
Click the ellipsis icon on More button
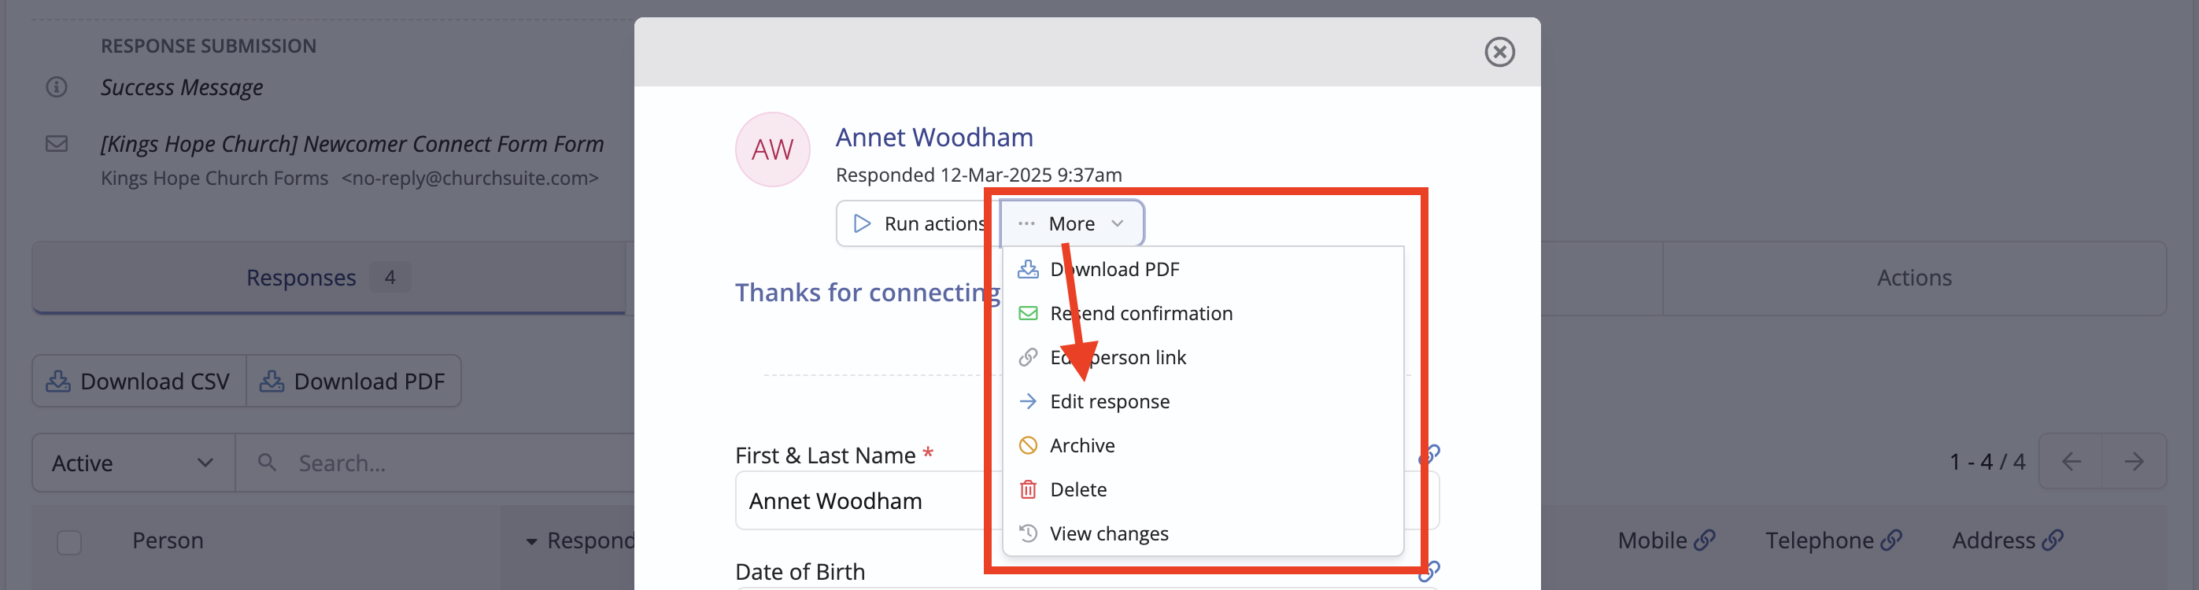pyautogui.click(x=1026, y=223)
